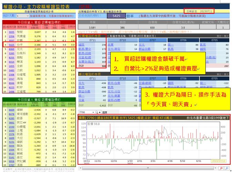Open stock code 3483 力致 link
The width and height of the screenshot is (232, 173).
click(x=11, y=70)
